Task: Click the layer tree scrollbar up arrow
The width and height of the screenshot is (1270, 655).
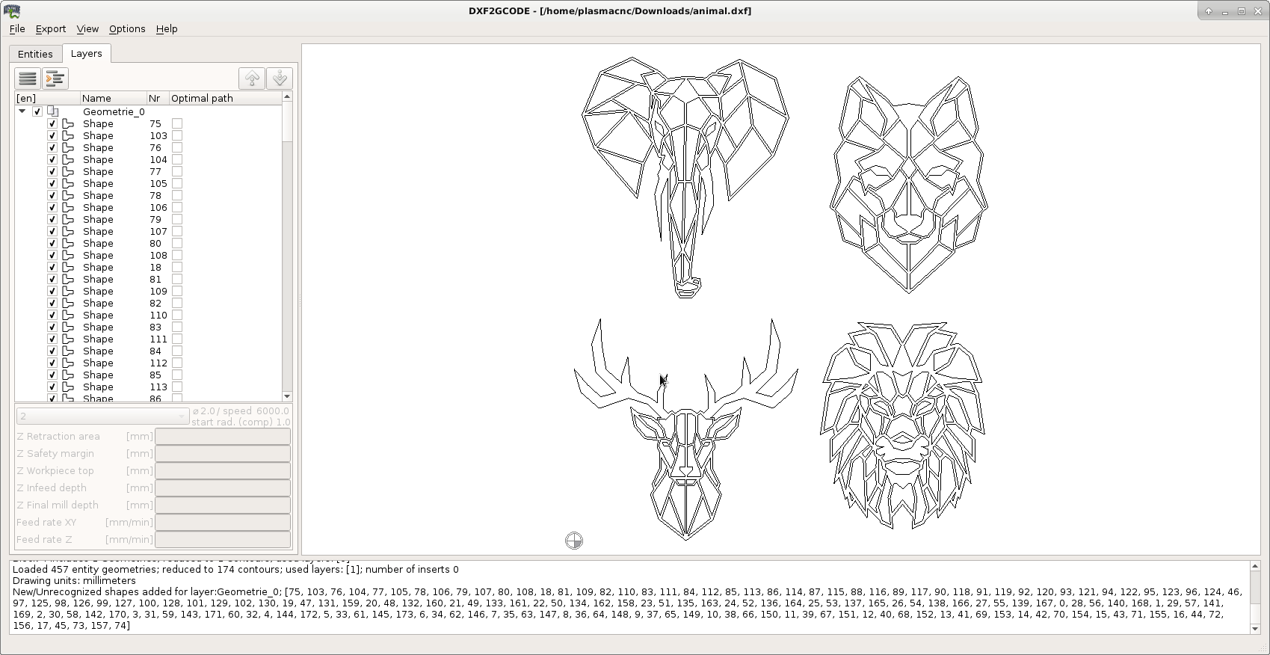Action: pyautogui.click(x=287, y=96)
